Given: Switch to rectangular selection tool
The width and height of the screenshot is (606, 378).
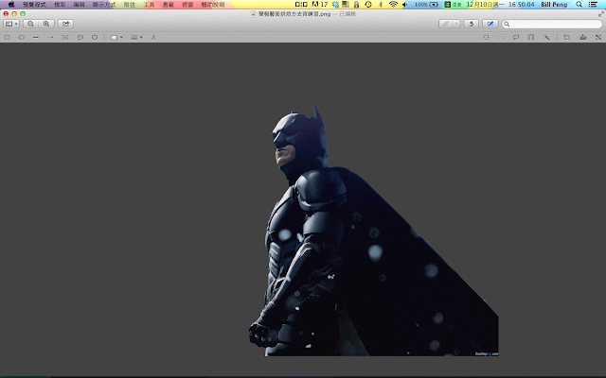Looking at the screenshot, I should [x=486, y=38].
